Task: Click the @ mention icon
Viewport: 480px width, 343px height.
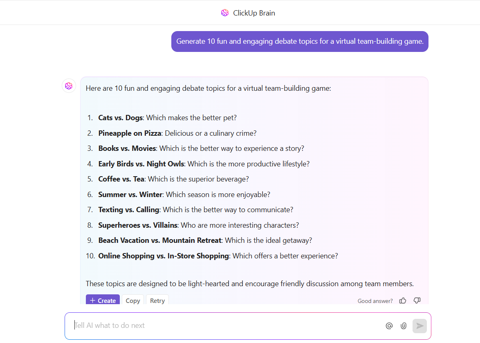Action: point(389,326)
